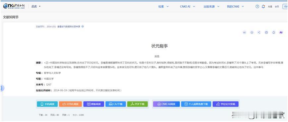Viewport: 288px width, 122px height.
Task: Click the 2014 (01) issue link
Action: click(x=51, y=26)
